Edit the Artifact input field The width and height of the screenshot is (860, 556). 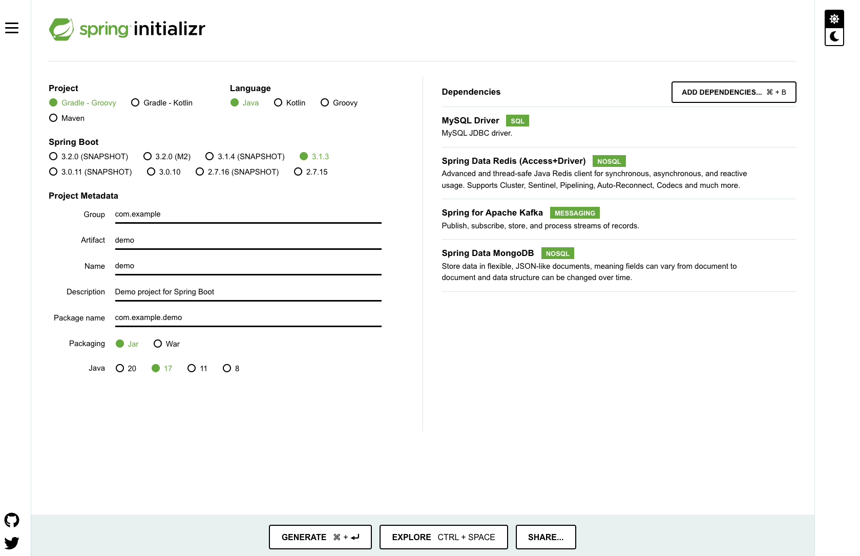(248, 241)
